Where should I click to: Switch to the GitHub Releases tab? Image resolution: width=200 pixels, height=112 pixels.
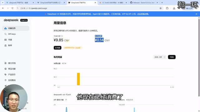pyautogui.click(x=144, y=2)
